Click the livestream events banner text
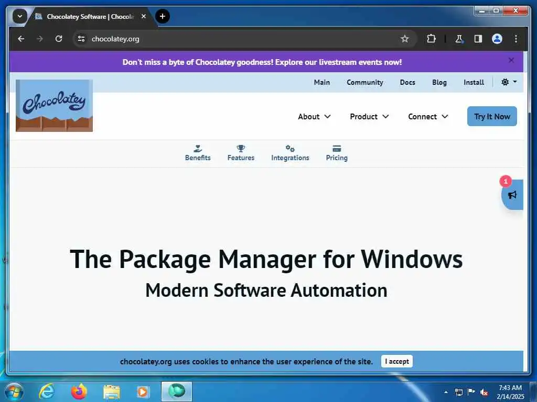Screen dimensions: 537x402 tap(262, 62)
